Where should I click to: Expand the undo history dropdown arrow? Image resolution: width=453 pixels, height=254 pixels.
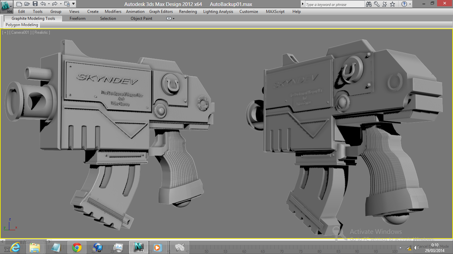tap(49, 4)
